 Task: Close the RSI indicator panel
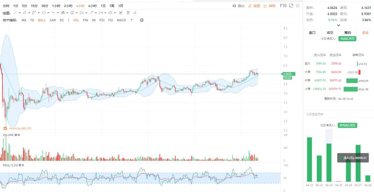tap(23, 165)
